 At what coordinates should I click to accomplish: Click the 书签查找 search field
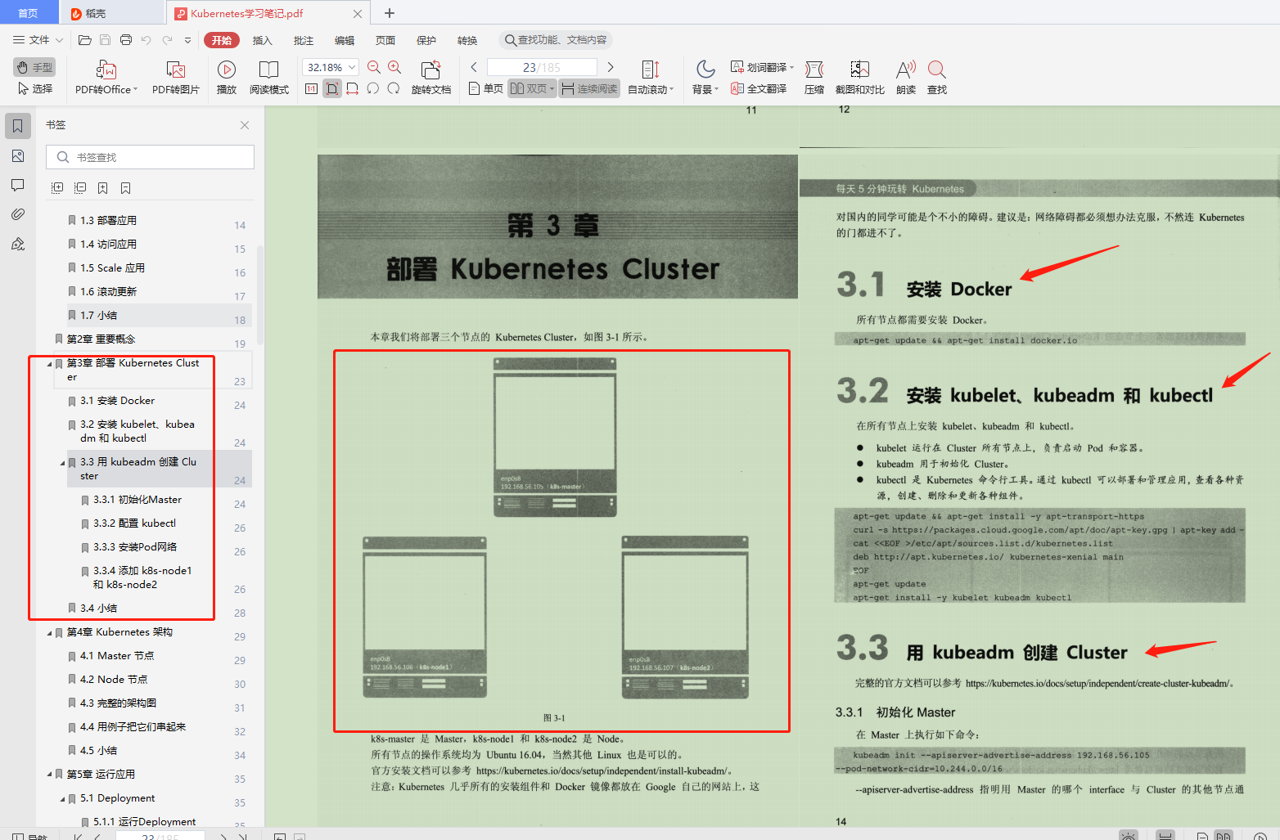point(150,157)
